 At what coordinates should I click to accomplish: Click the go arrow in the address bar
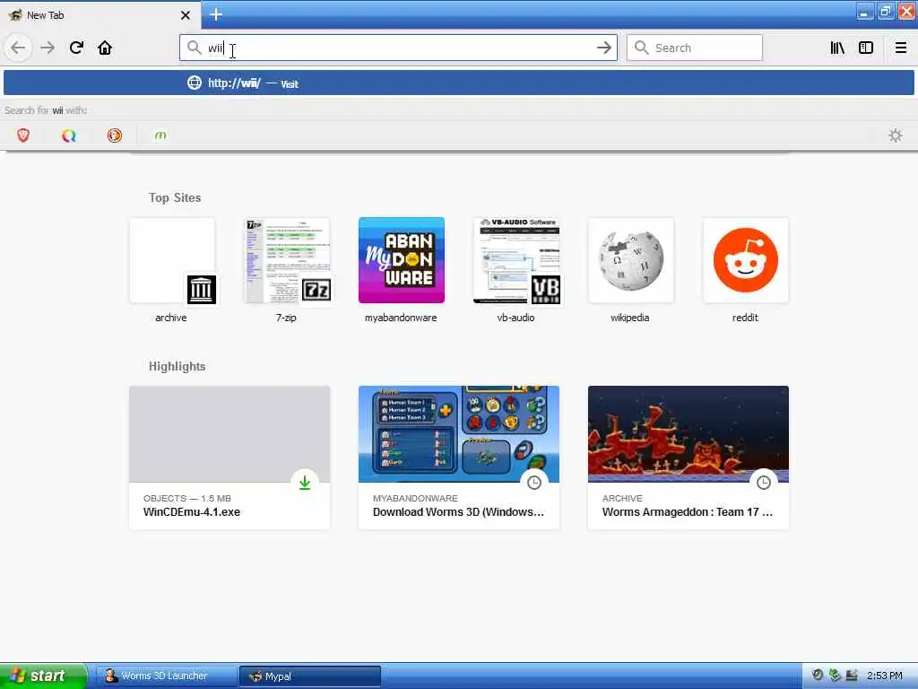(x=603, y=48)
